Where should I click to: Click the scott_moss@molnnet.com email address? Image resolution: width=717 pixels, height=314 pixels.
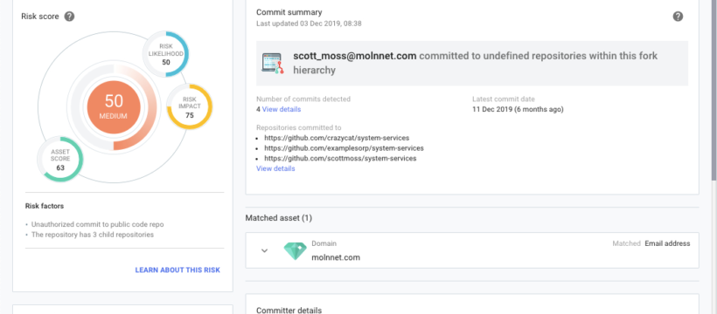(x=355, y=56)
